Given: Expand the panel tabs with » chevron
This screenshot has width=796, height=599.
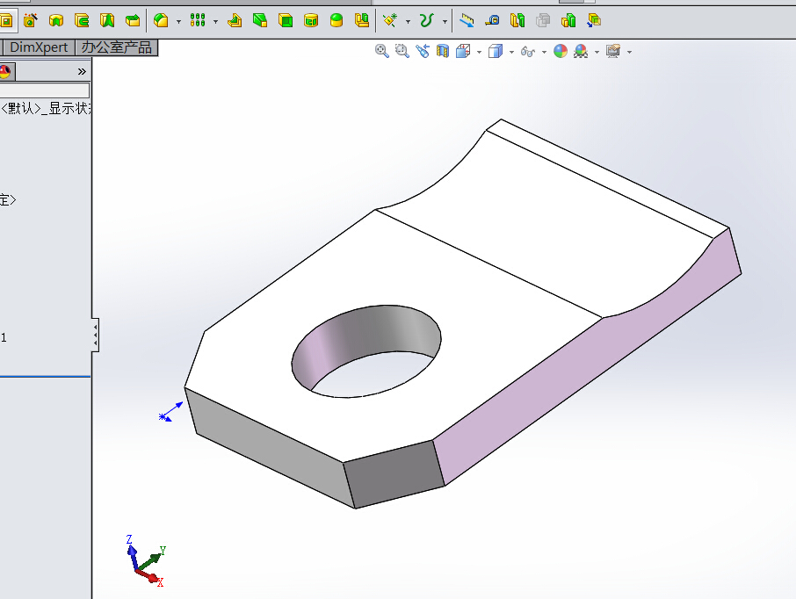Looking at the screenshot, I should coord(82,71).
